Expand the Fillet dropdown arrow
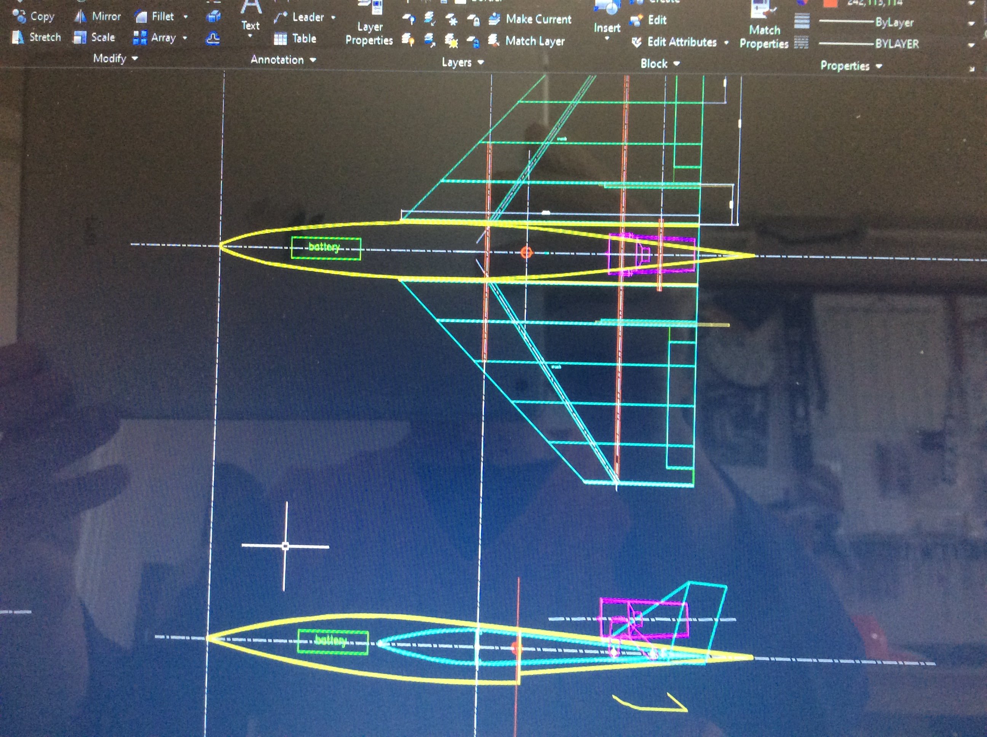 185,17
